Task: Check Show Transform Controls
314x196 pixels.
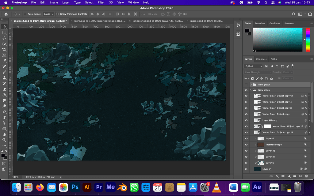Action: [58, 14]
